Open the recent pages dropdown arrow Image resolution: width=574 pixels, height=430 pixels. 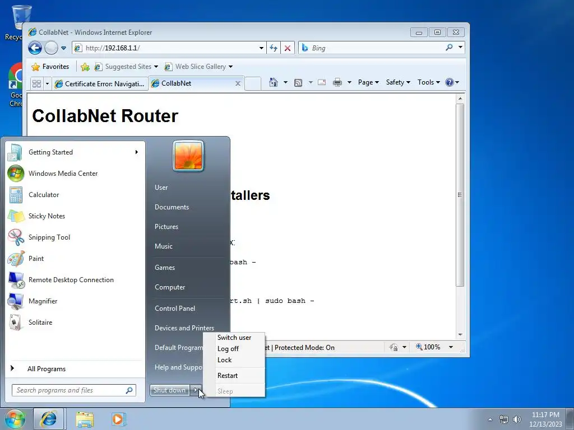64,48
